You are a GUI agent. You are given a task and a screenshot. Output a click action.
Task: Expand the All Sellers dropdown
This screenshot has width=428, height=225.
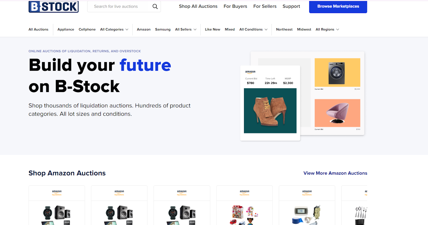[186, 29]
